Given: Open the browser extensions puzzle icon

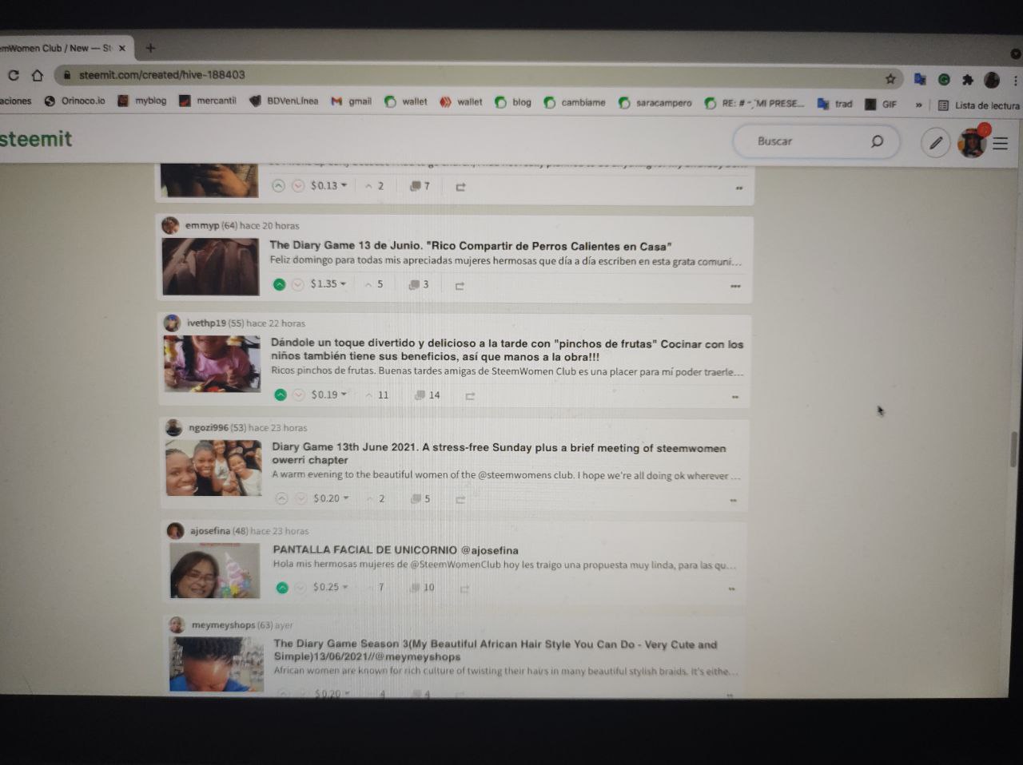Looking at the screenshot, I should pos(967,80).
